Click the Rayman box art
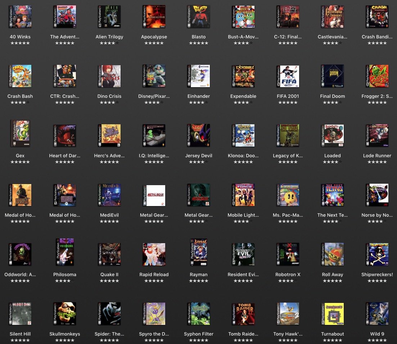This screenshot has height=344, width=397. coord(198,254)
